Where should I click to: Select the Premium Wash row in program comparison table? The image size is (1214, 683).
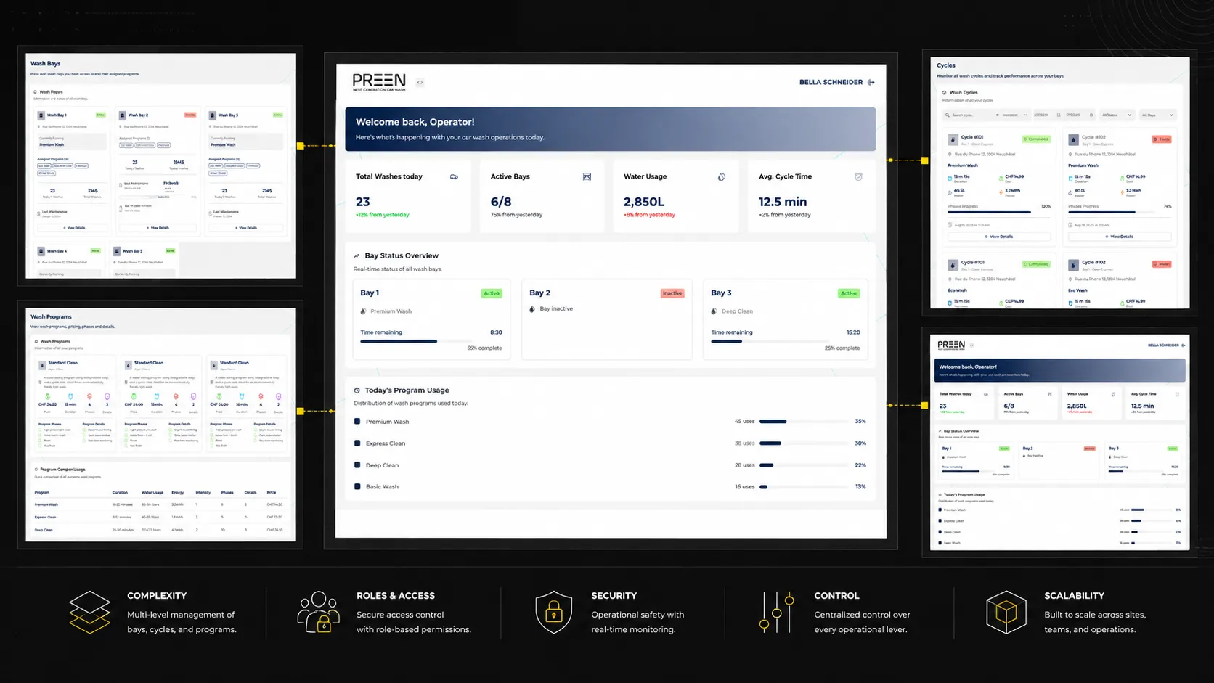coord(159,504)
